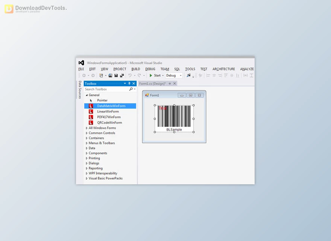Click the Align Centers layout icon

[214, 75]
